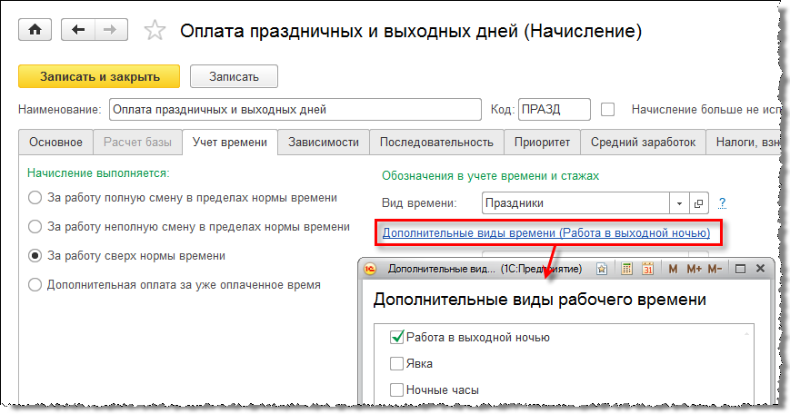Close the Дополнительные виды popup

point(761,269)
